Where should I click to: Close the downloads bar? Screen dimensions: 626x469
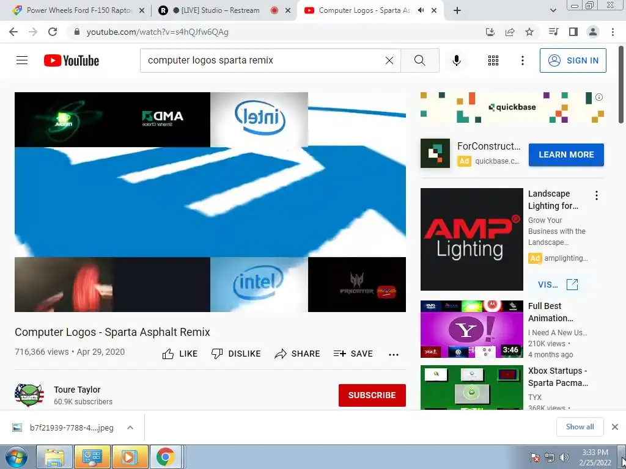(x=615, y=427)
